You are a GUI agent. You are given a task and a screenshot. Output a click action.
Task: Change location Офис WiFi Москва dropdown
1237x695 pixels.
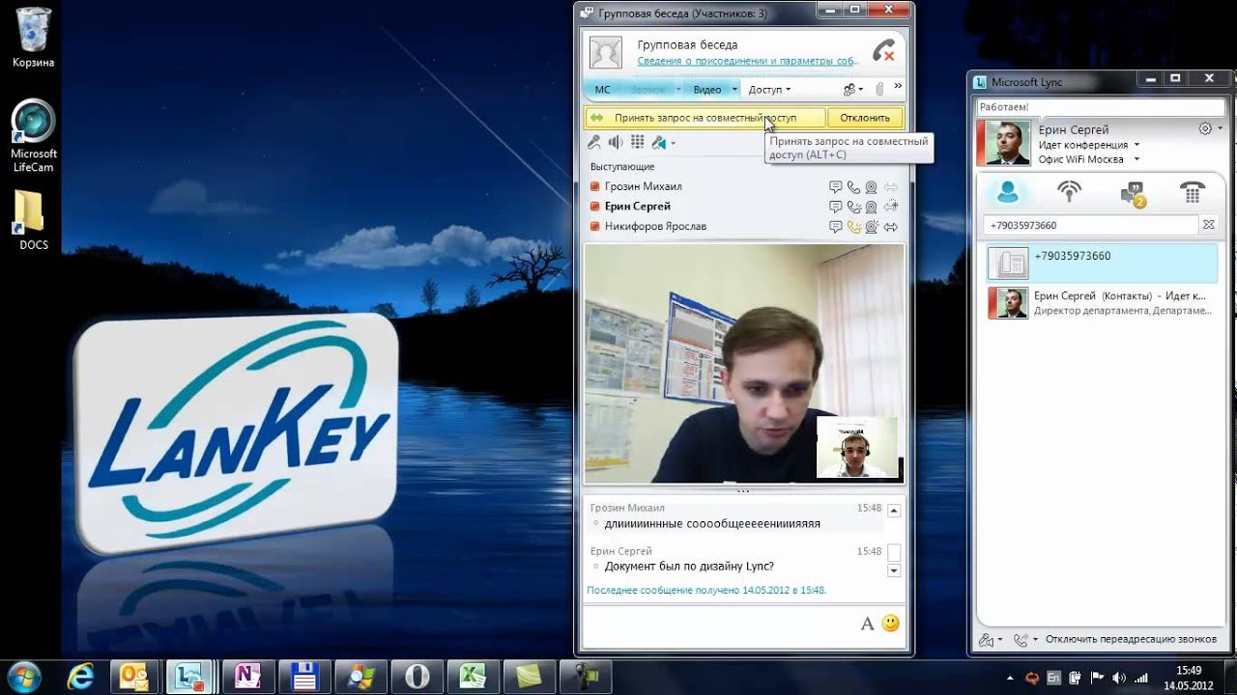1089,159
